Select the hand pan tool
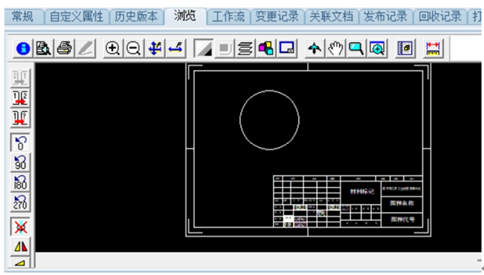 334,49
